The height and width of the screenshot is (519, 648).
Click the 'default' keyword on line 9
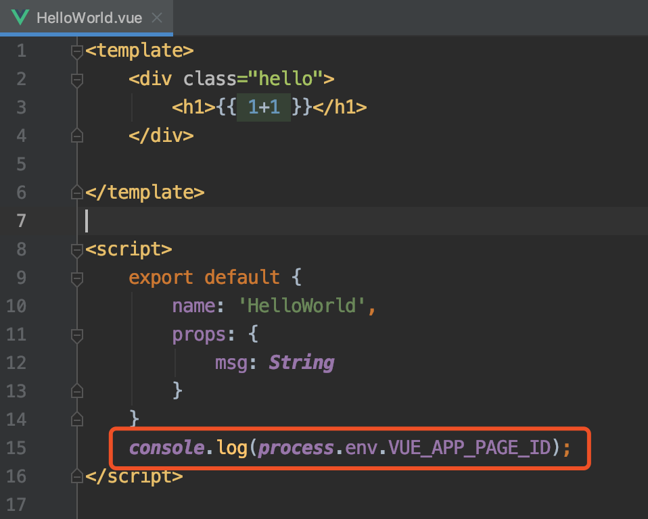[242, 278]
